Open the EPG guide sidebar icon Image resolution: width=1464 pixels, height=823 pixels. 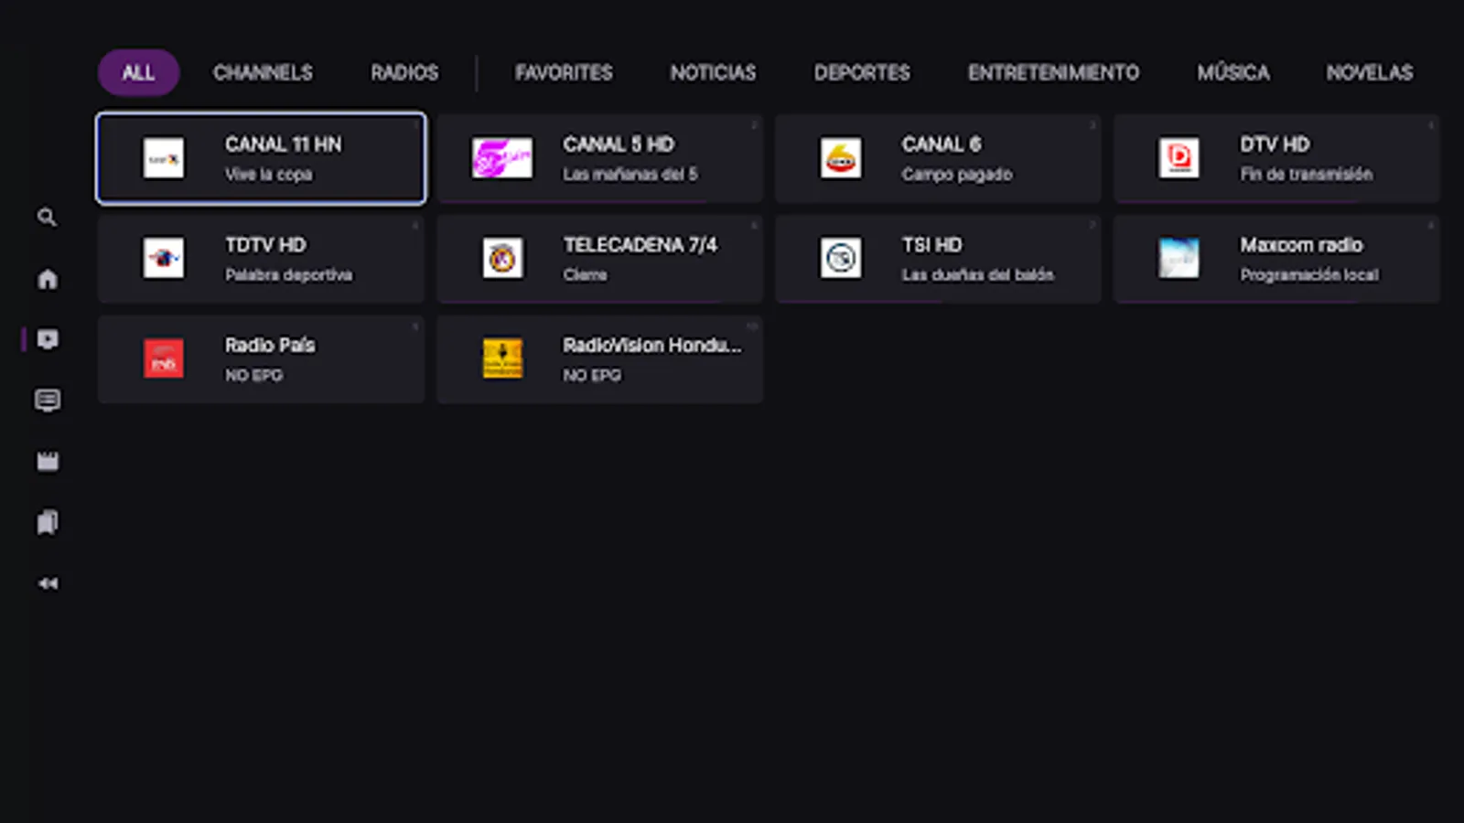pyautogui.click(x=47, y=401)
